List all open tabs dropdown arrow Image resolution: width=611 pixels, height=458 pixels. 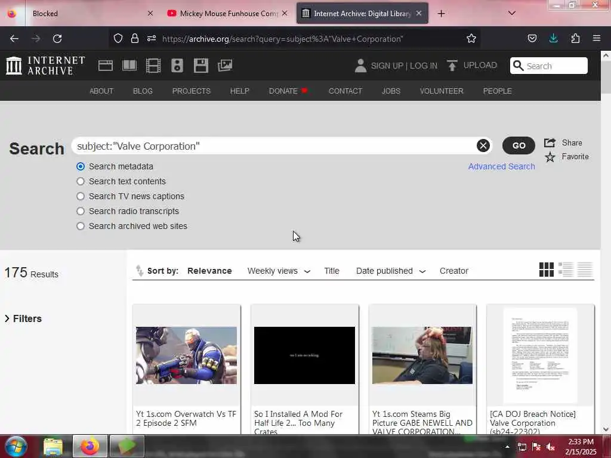click(511, 13)
